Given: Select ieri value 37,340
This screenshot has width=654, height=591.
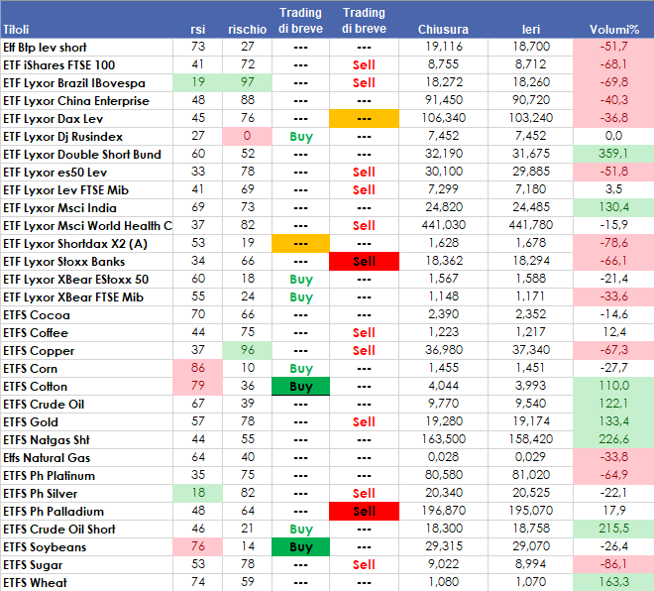Looking at the screenshot, I should [531, 350].
